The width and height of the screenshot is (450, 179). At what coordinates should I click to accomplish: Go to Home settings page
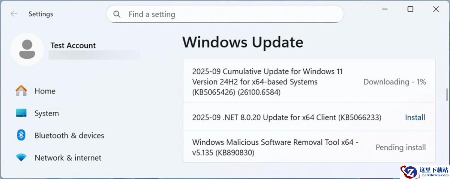click(x=45, y=91)
